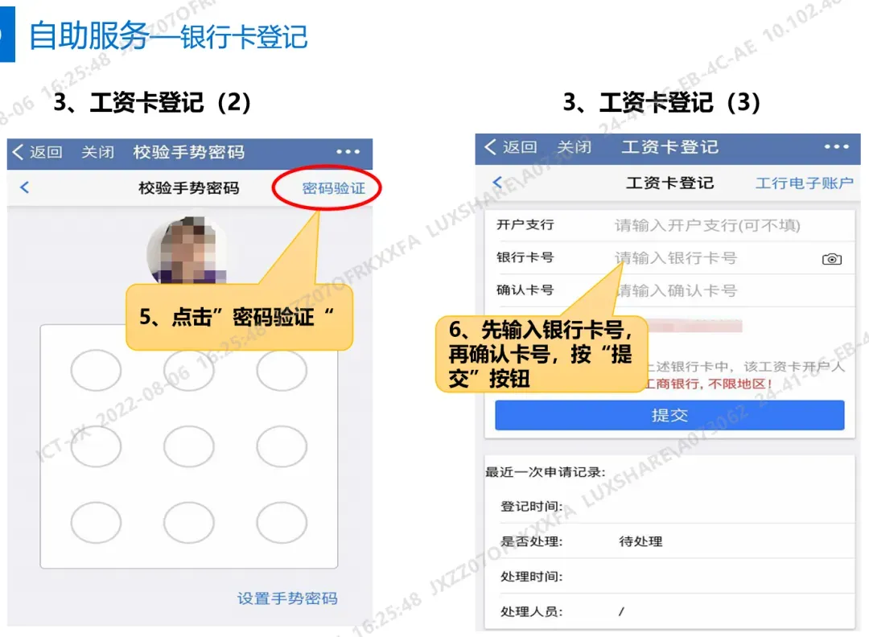This screenshot has height=637, width=869.
Task: Click the 密码验证 link
Action: click(334, 188)
